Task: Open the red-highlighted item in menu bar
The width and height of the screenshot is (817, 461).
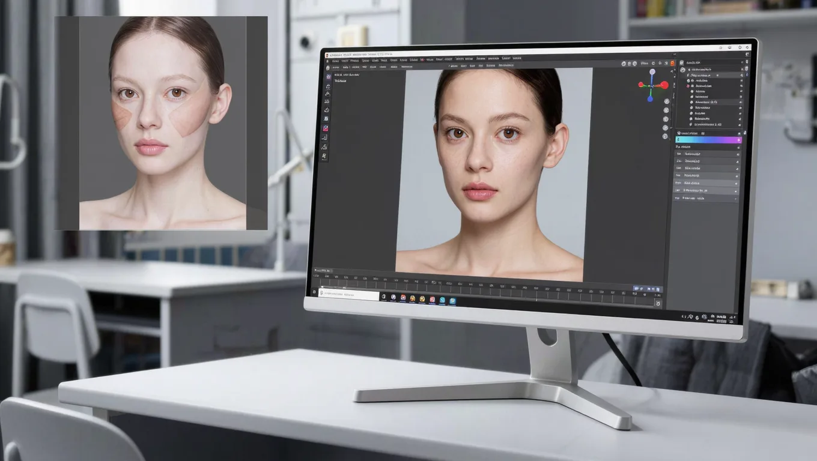Action: [422, 59]
